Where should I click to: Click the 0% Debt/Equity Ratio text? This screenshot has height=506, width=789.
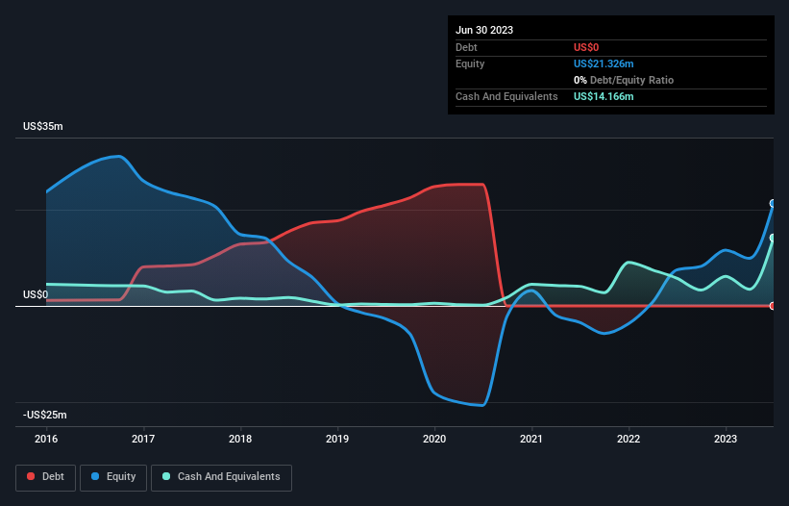(x=624, y=80)
